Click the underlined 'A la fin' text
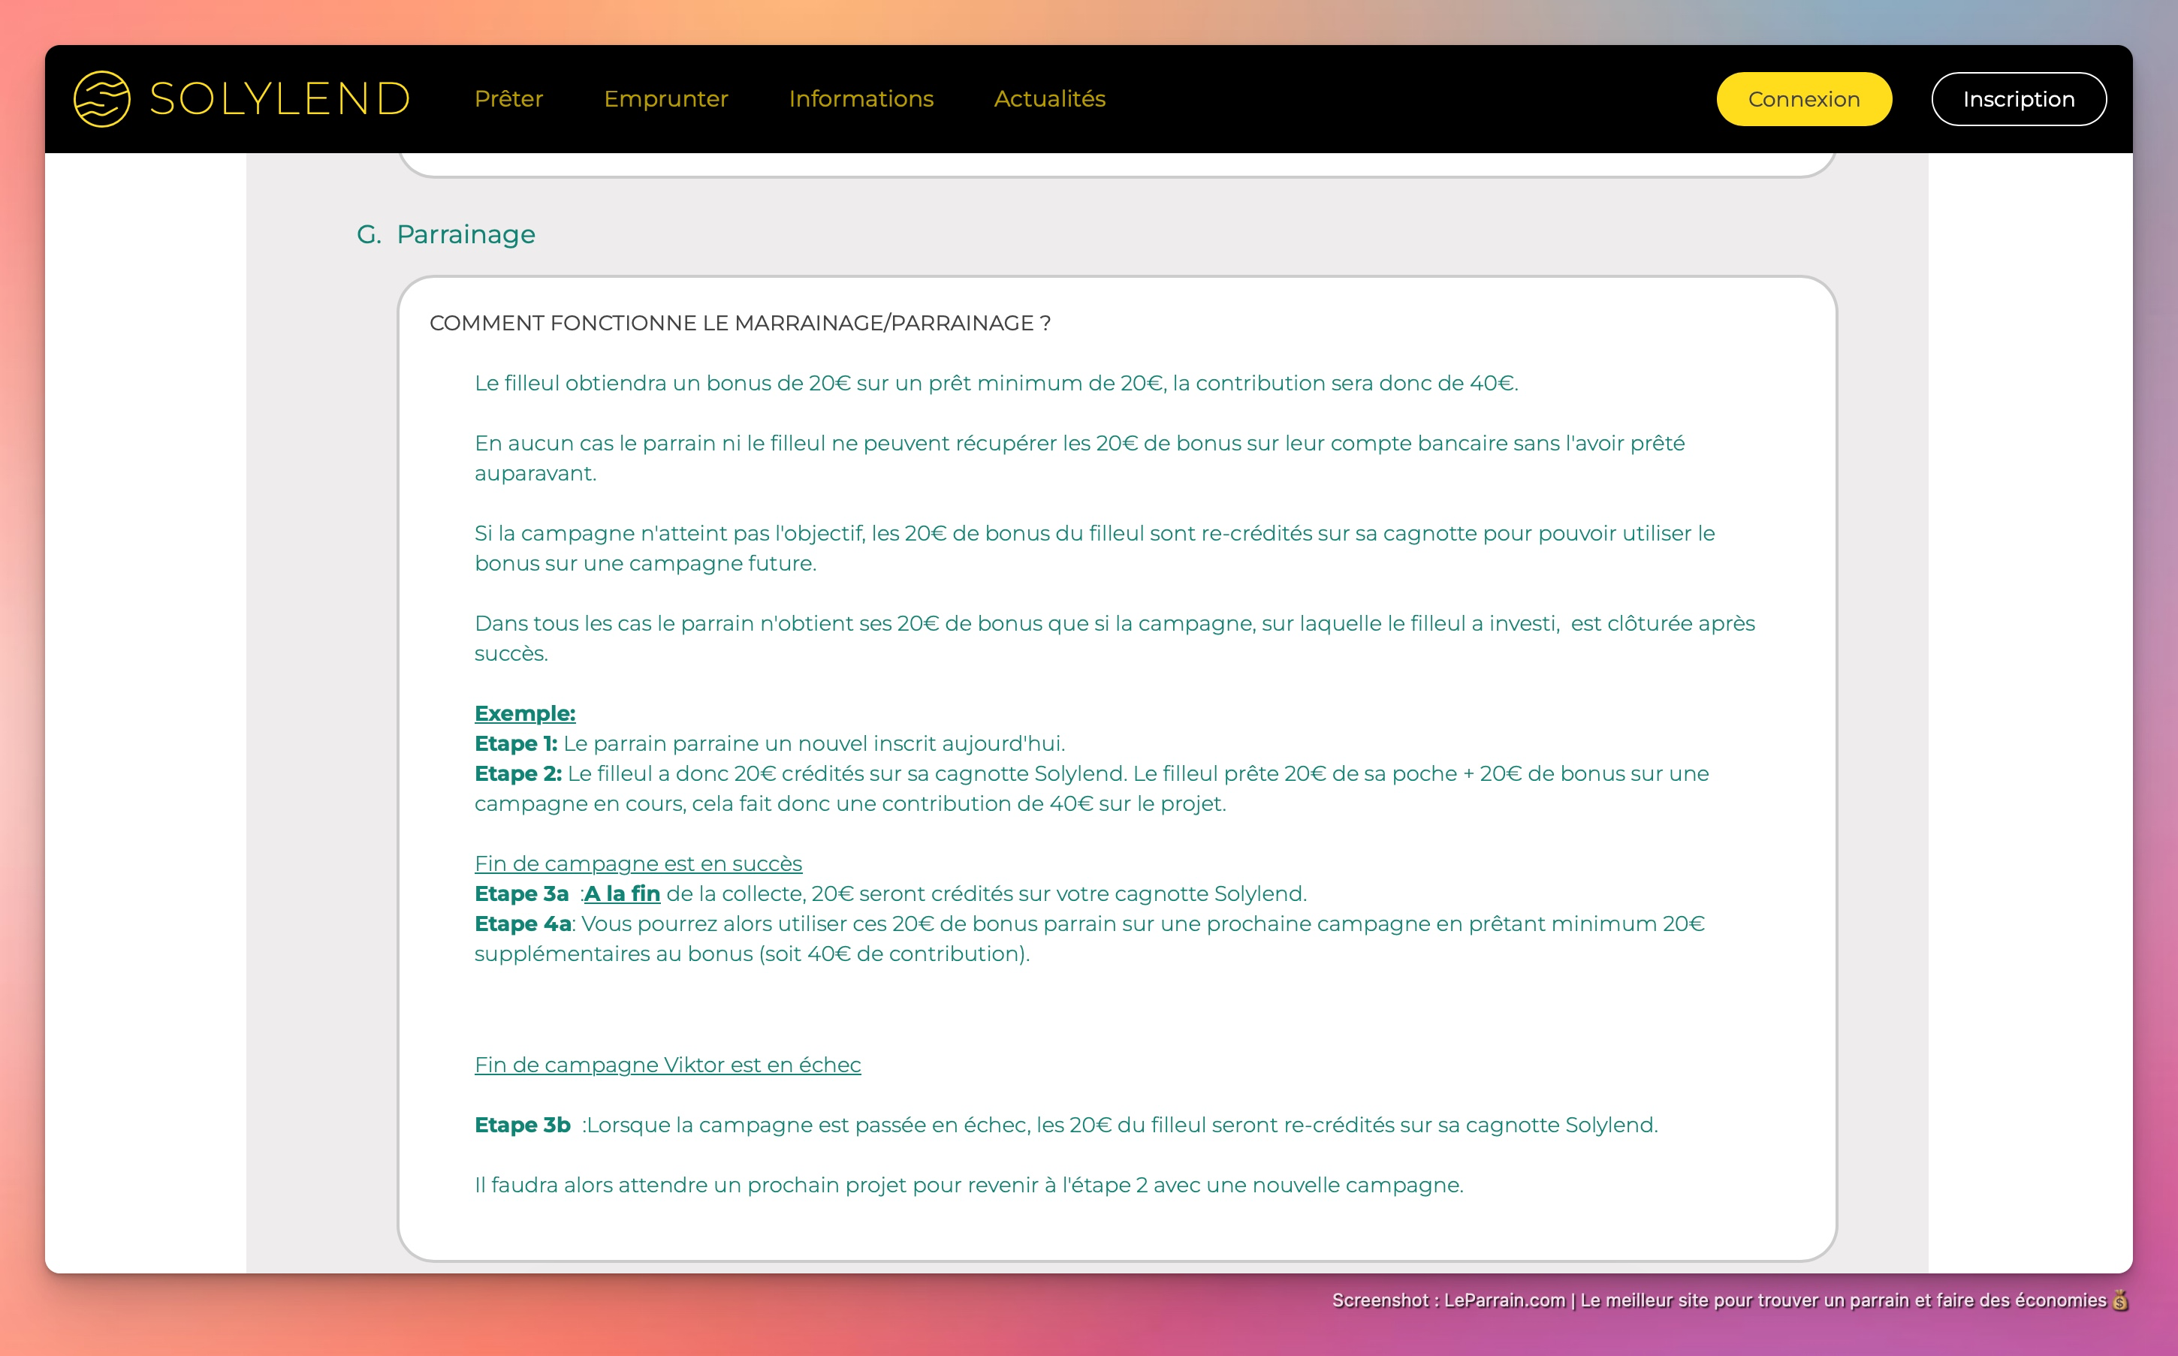Viewport: 2178px width, 1356px height. click(622, 893)
